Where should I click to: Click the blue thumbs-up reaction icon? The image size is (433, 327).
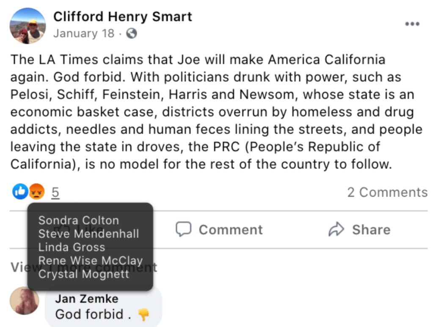pos(20,192)
